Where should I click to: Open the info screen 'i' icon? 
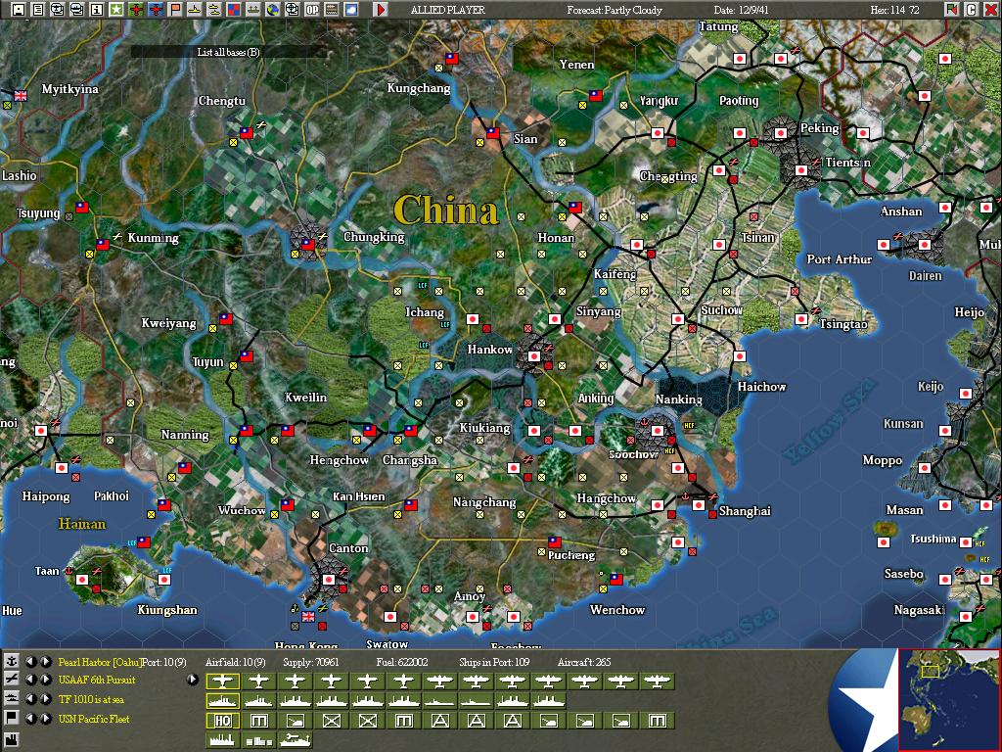click(x=97, y=10)
